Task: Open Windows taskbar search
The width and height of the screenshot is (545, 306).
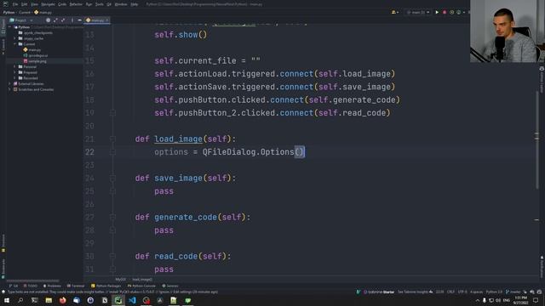Action: (20, 300)
